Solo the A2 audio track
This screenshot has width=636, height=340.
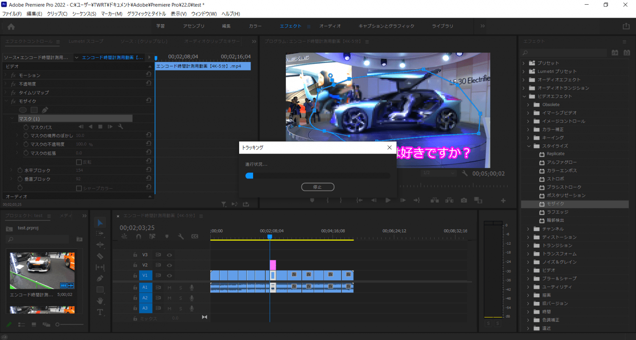(180, 298)
